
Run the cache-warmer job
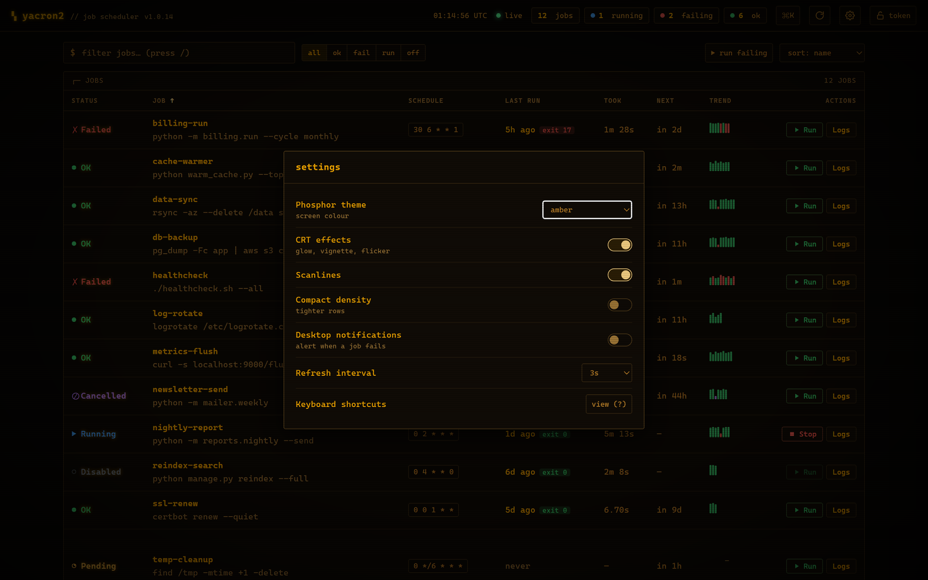click(804, 168)
